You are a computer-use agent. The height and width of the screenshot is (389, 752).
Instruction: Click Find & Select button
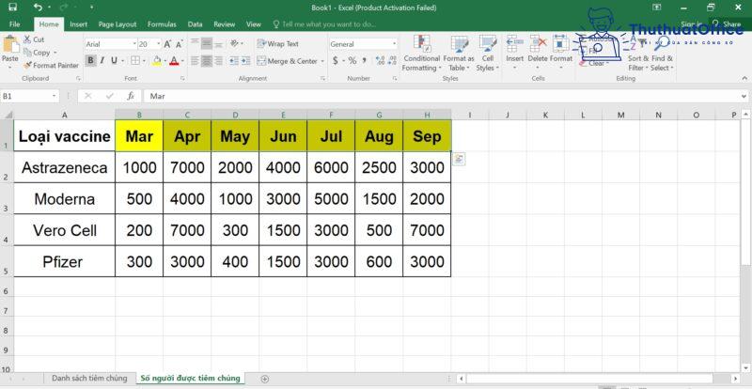pos(662,54)
